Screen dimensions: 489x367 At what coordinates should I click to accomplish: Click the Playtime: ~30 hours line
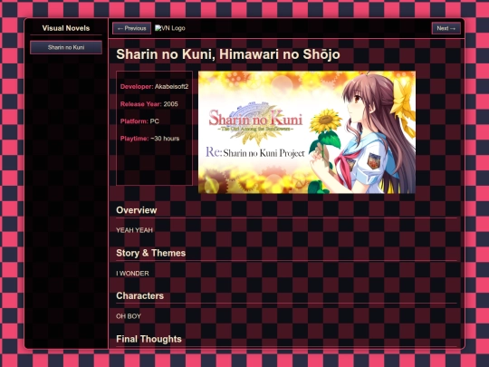[150, 139]
